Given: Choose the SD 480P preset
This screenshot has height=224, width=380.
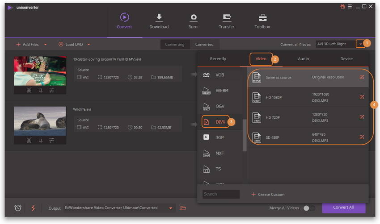Looking at the screenshot, I should tap(308, 137).
